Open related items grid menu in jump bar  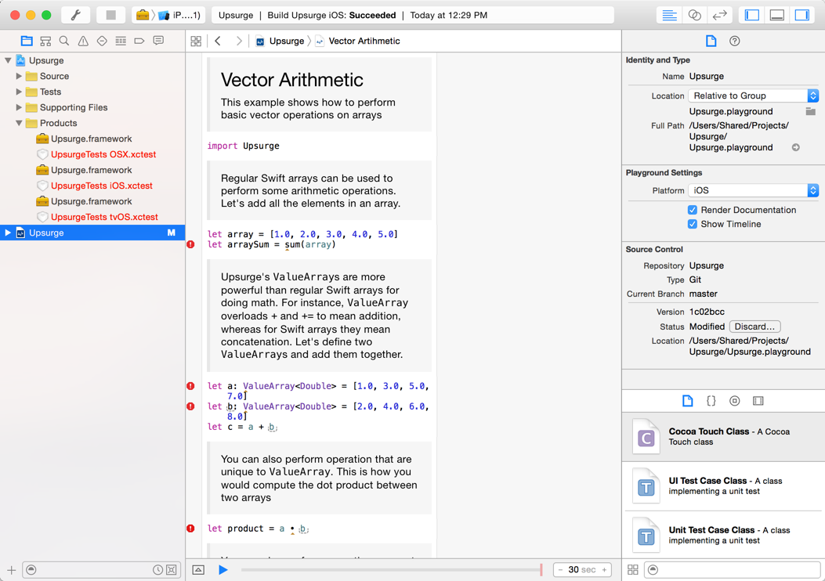(x=196, y=41)
